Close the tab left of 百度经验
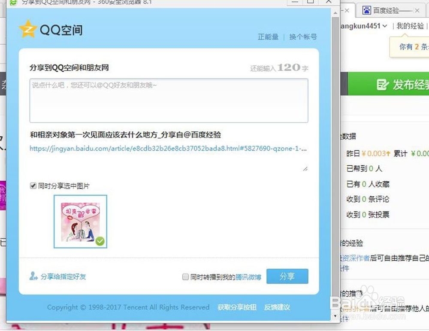 coord(347,11)
